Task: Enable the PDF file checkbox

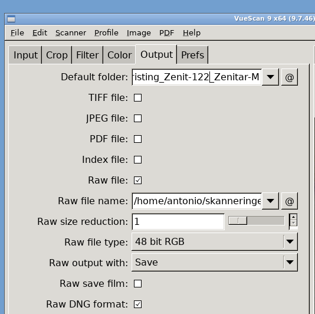Action: (x=137, y=139)
